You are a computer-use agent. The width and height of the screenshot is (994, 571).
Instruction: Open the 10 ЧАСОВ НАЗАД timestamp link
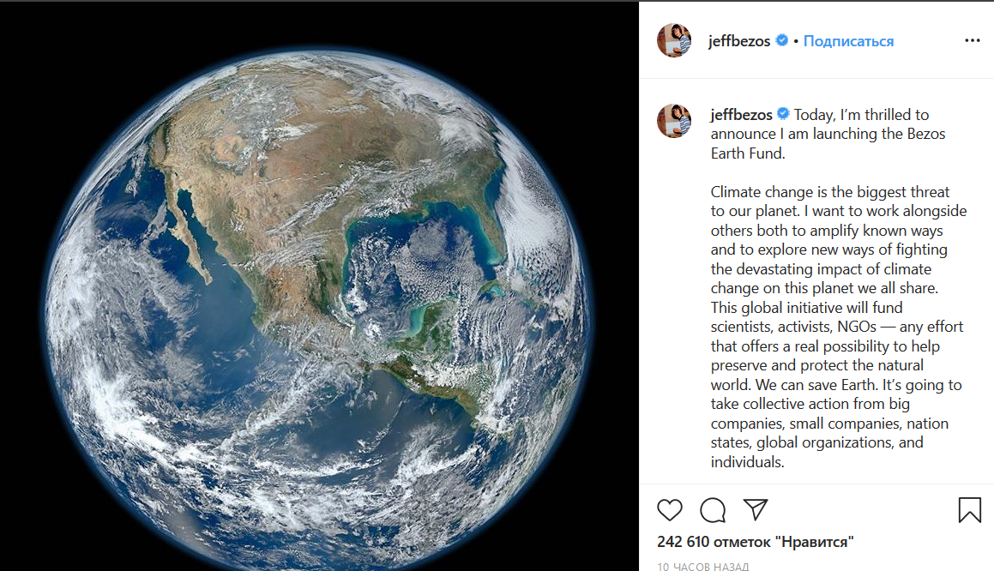coord(703,567)
